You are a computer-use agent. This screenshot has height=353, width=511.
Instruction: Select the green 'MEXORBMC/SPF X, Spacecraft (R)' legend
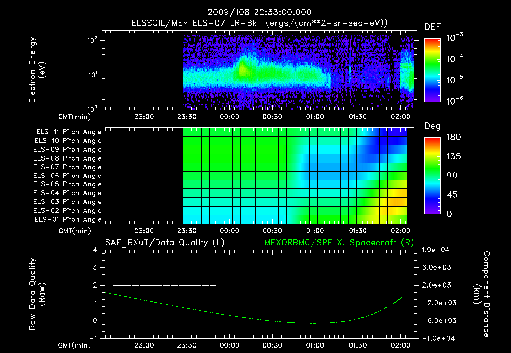(339, 243)
